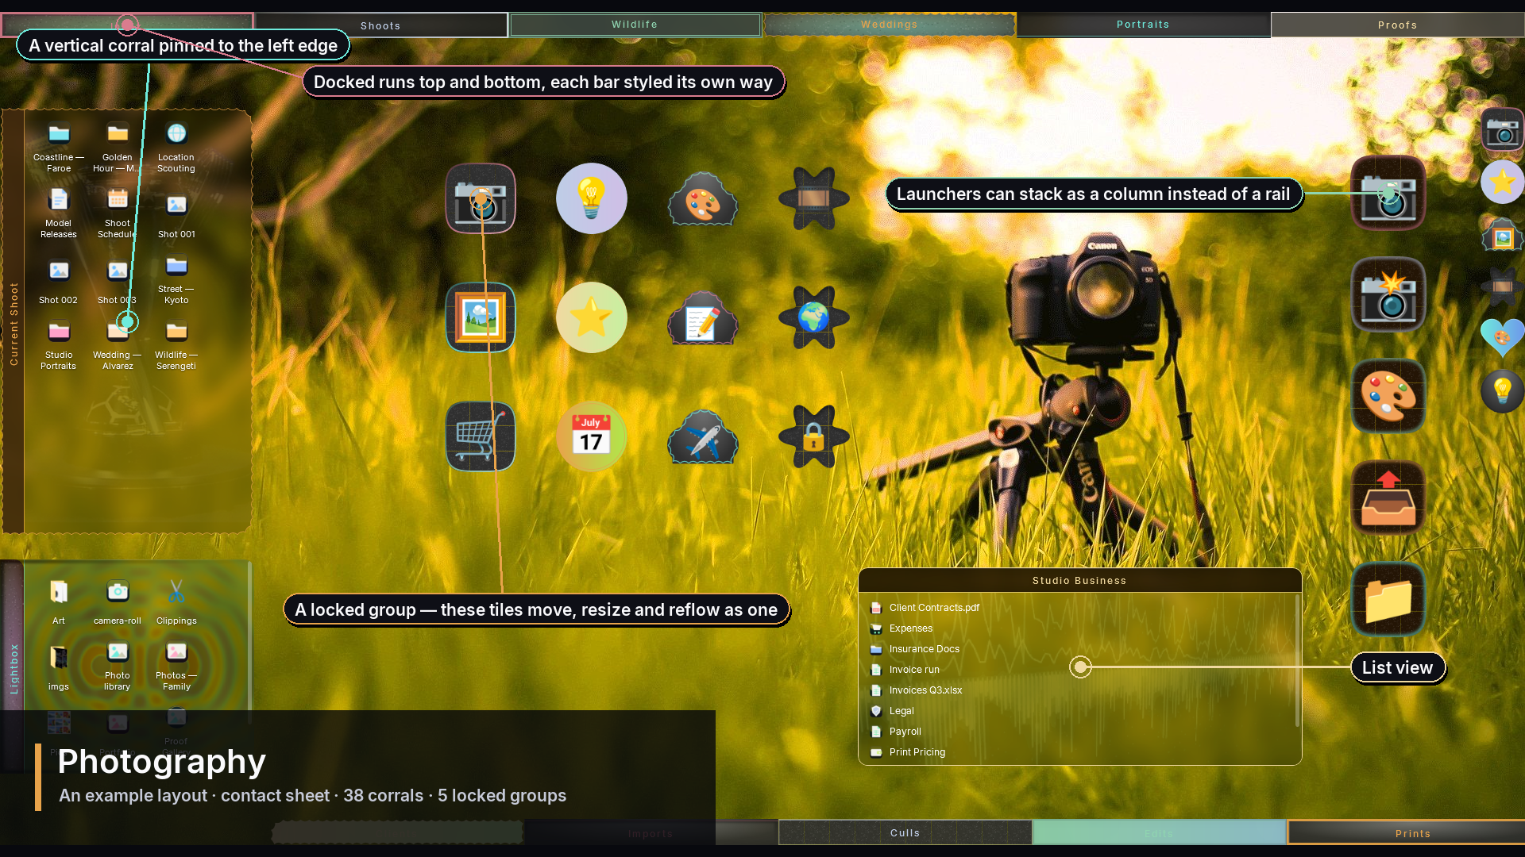1525x857 pixels.
Task: Click the Studio Business list scrollbar
Action: (1298, 661)
